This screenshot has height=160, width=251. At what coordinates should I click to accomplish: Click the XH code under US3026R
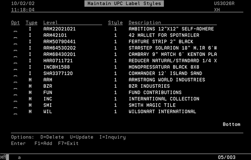[217, 10]
